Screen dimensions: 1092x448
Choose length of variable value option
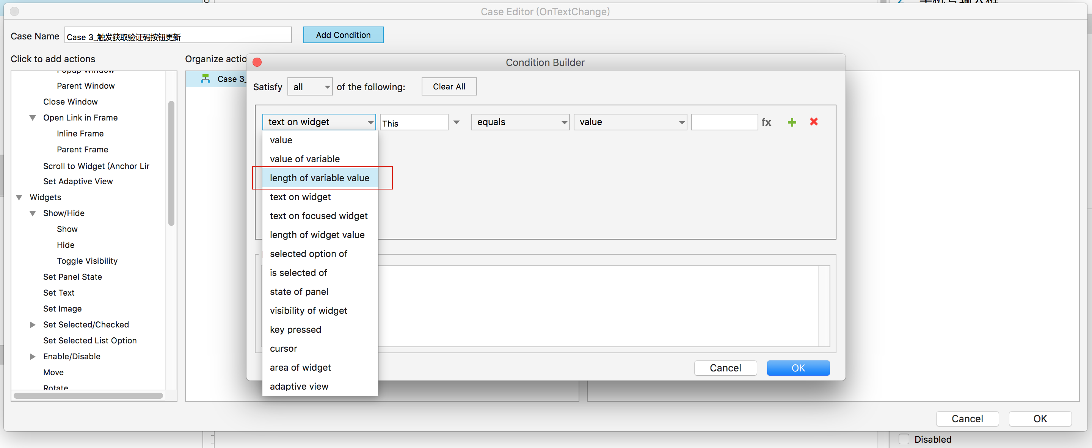tap(319, 178)
